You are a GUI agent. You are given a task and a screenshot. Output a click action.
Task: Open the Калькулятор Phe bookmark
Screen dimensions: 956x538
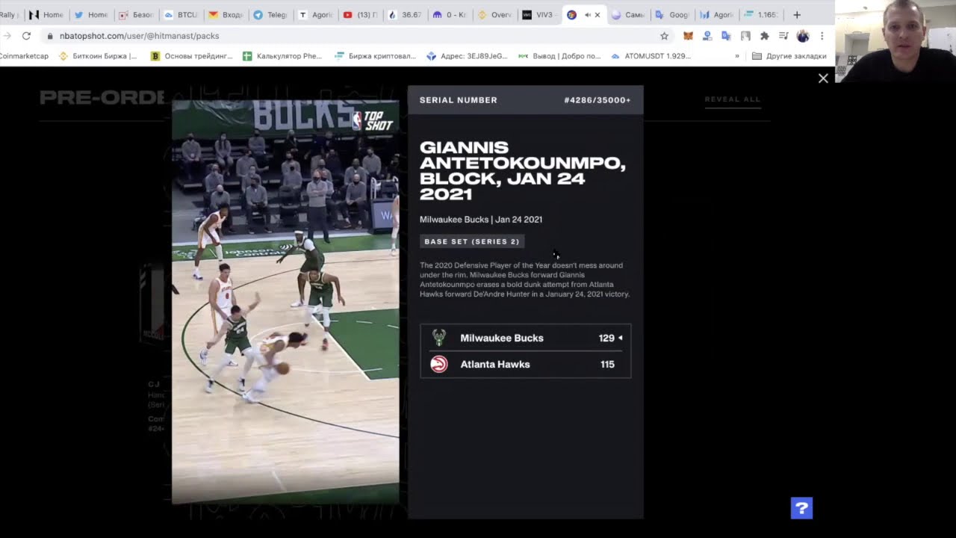tap(282, 56)
